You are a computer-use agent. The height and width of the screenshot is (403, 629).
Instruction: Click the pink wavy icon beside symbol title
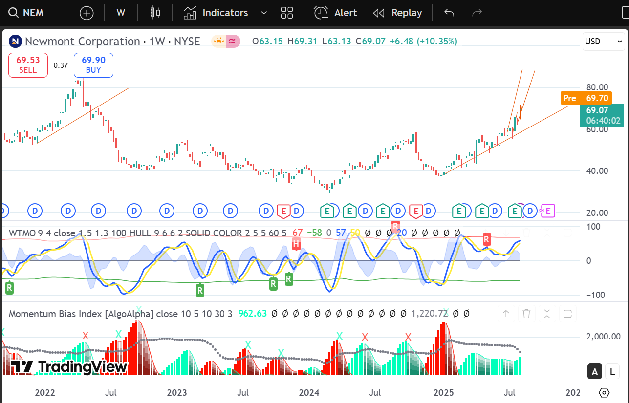232,42
